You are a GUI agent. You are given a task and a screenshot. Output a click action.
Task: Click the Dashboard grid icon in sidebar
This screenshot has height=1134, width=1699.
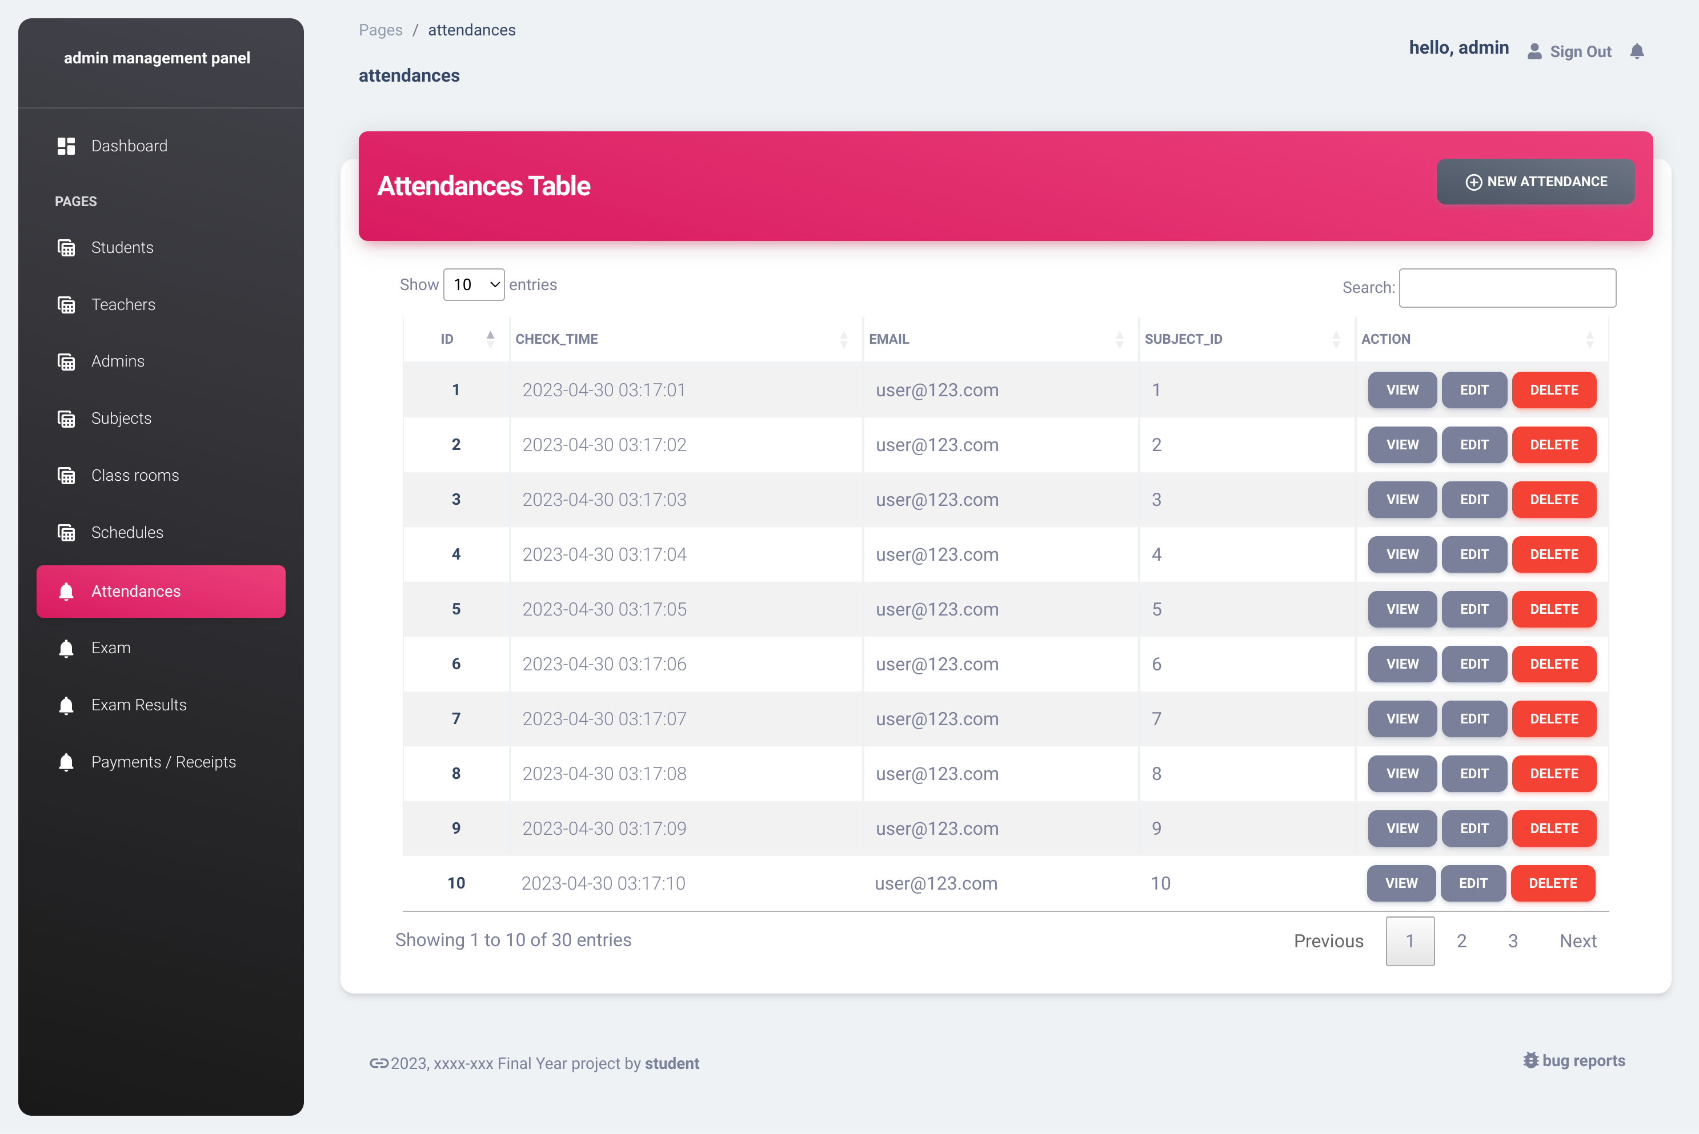click(66, 146)
